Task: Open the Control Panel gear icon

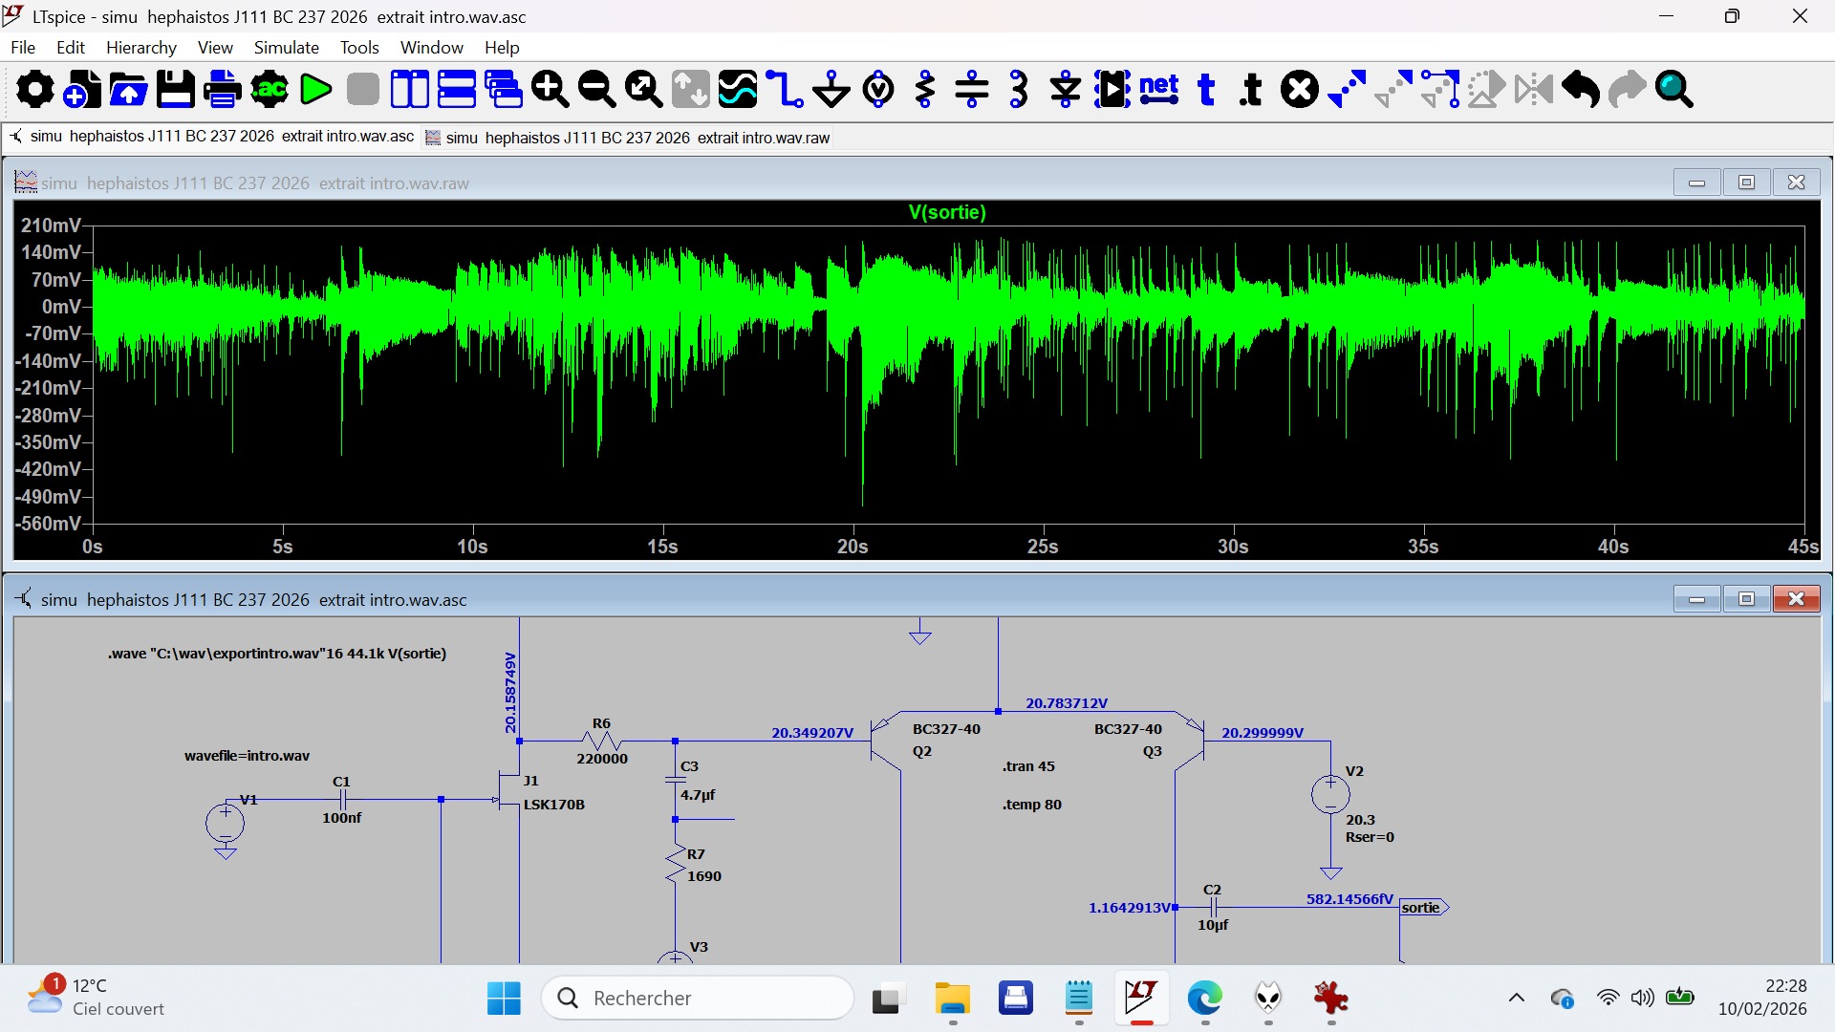Action: (x=35, y=90)
